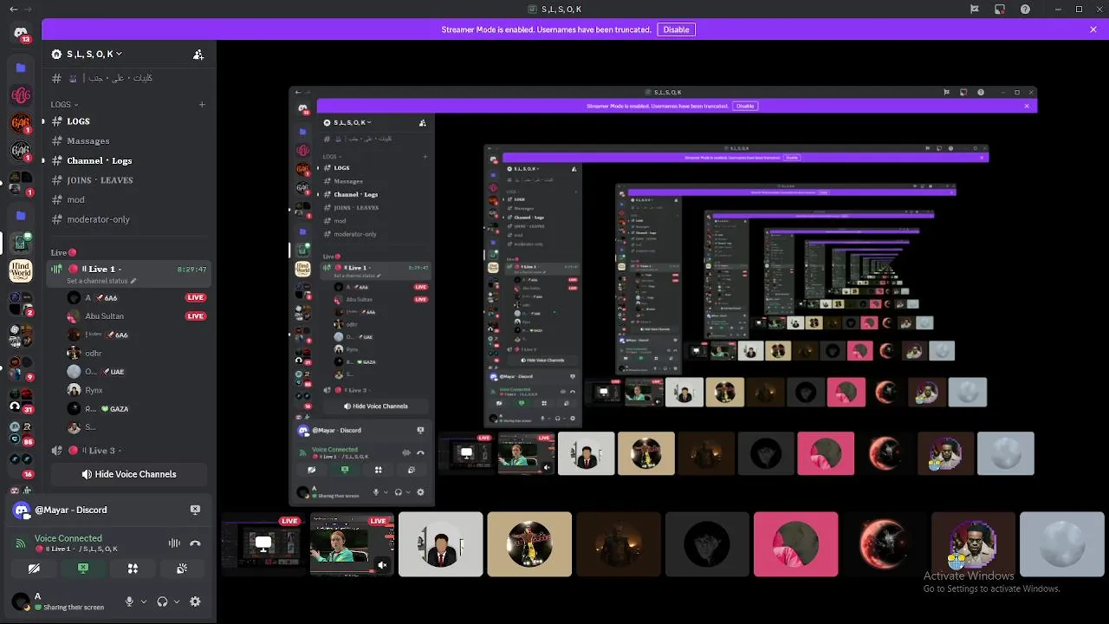Open the green server icon below the purple folder
Screen dimensions: 1109x624
21,244
